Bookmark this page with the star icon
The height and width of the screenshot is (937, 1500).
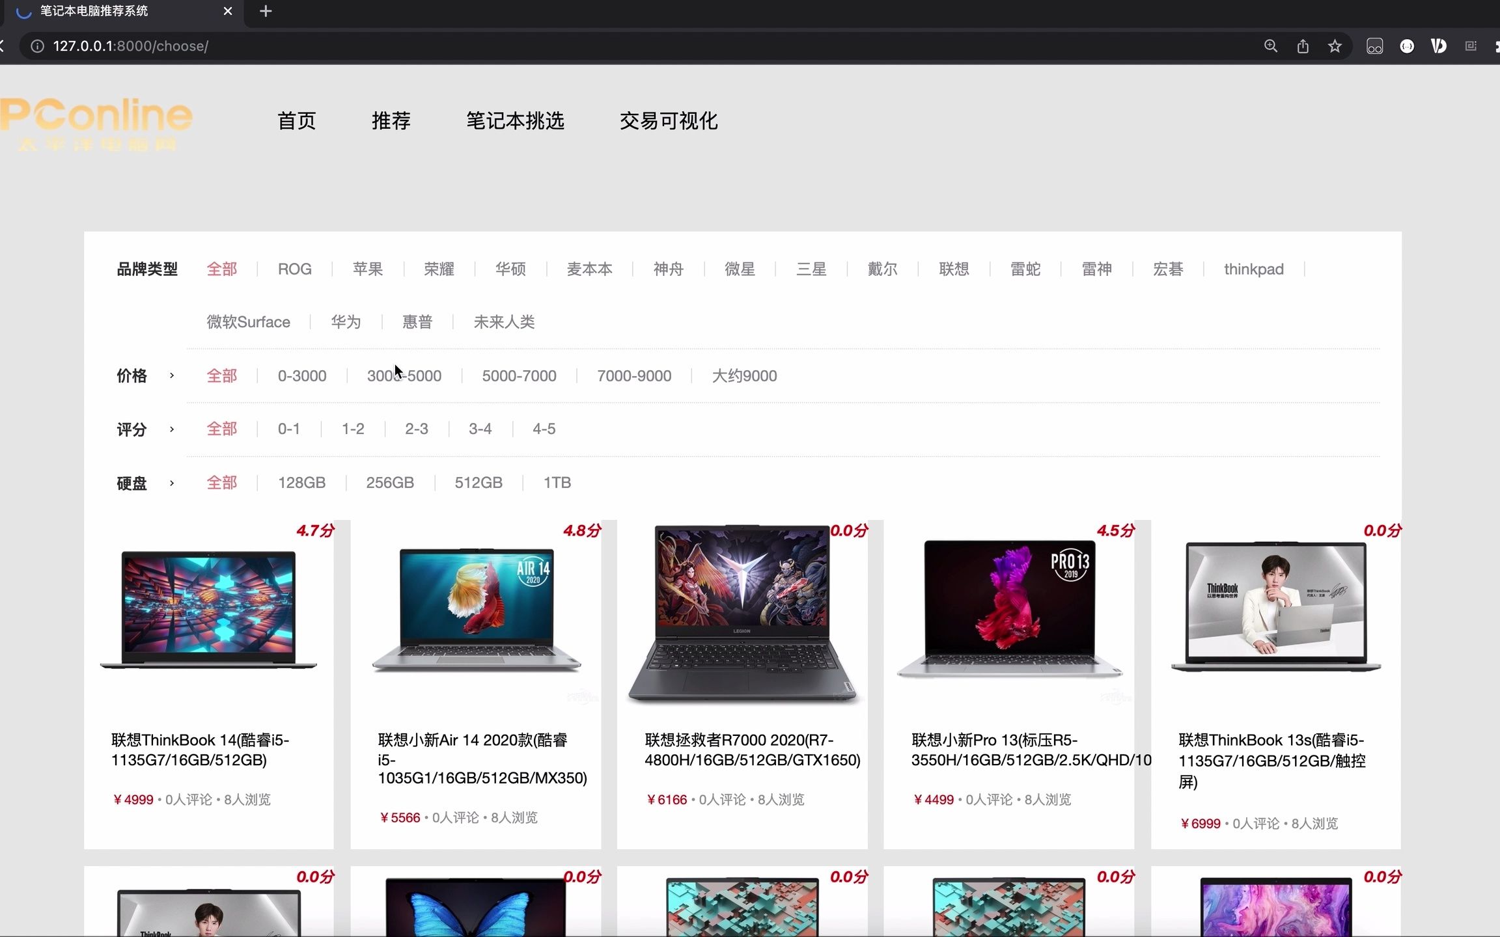[x=1335, y=46]
